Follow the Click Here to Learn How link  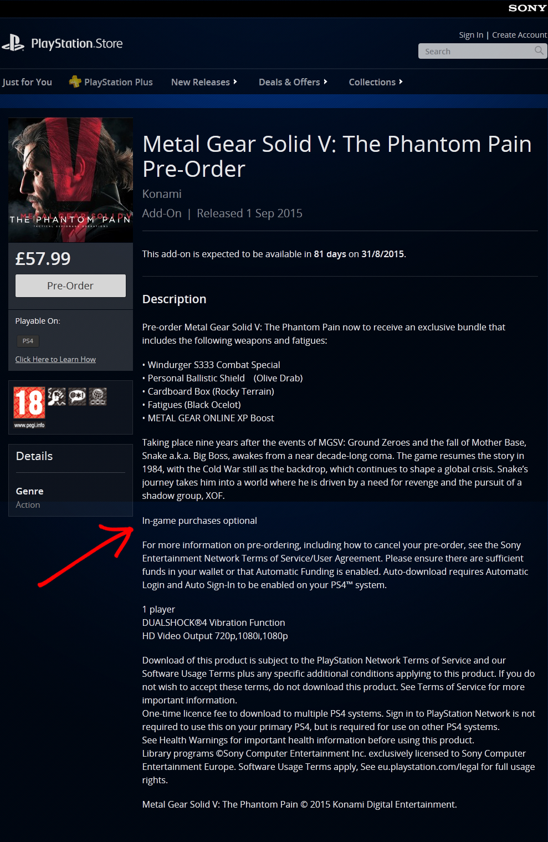pyautogui.click(x=55, y=359)
